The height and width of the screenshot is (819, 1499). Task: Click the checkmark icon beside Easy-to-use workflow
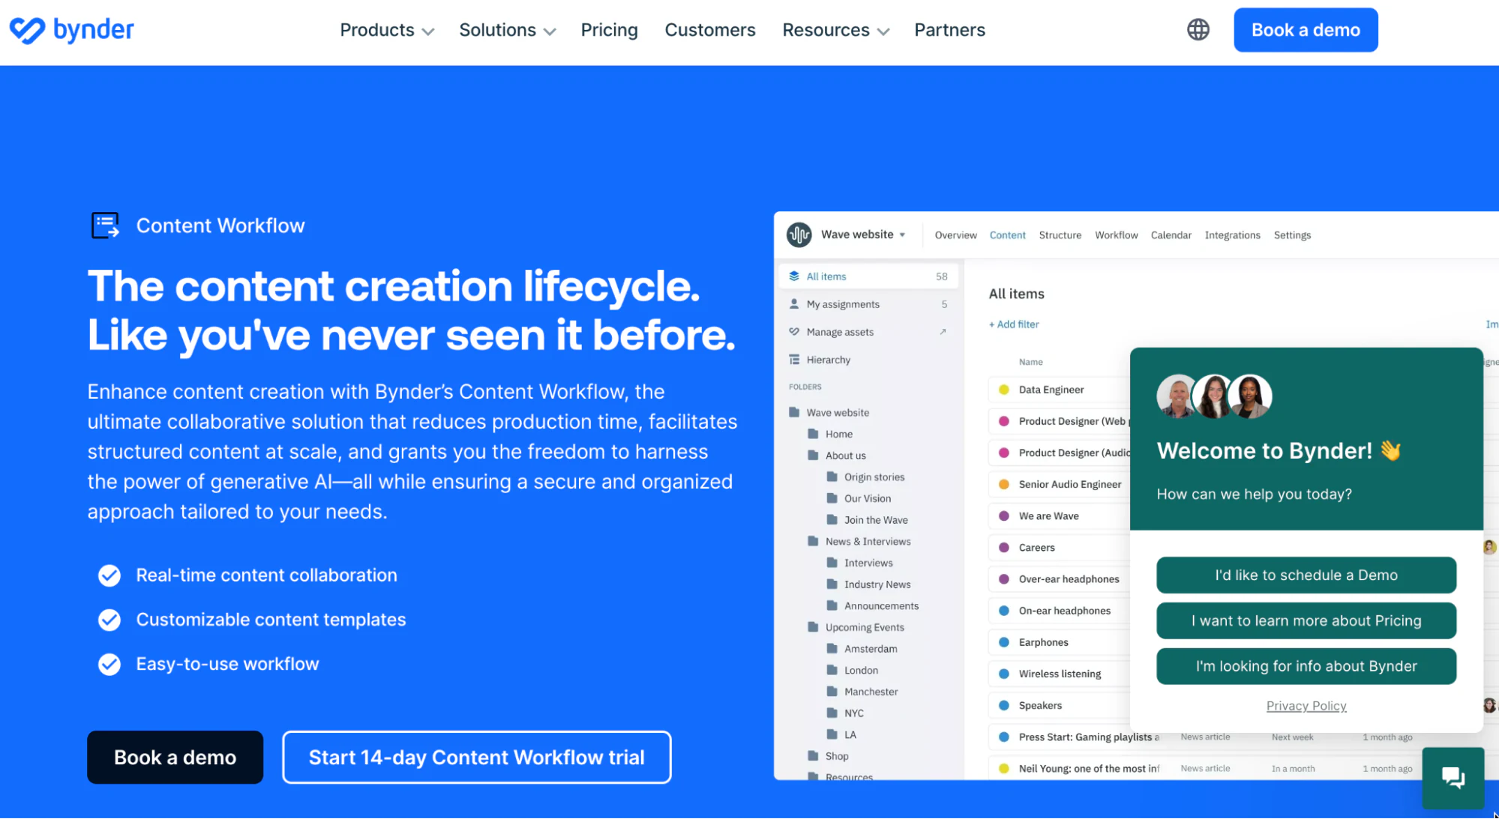tap(109, 664)
